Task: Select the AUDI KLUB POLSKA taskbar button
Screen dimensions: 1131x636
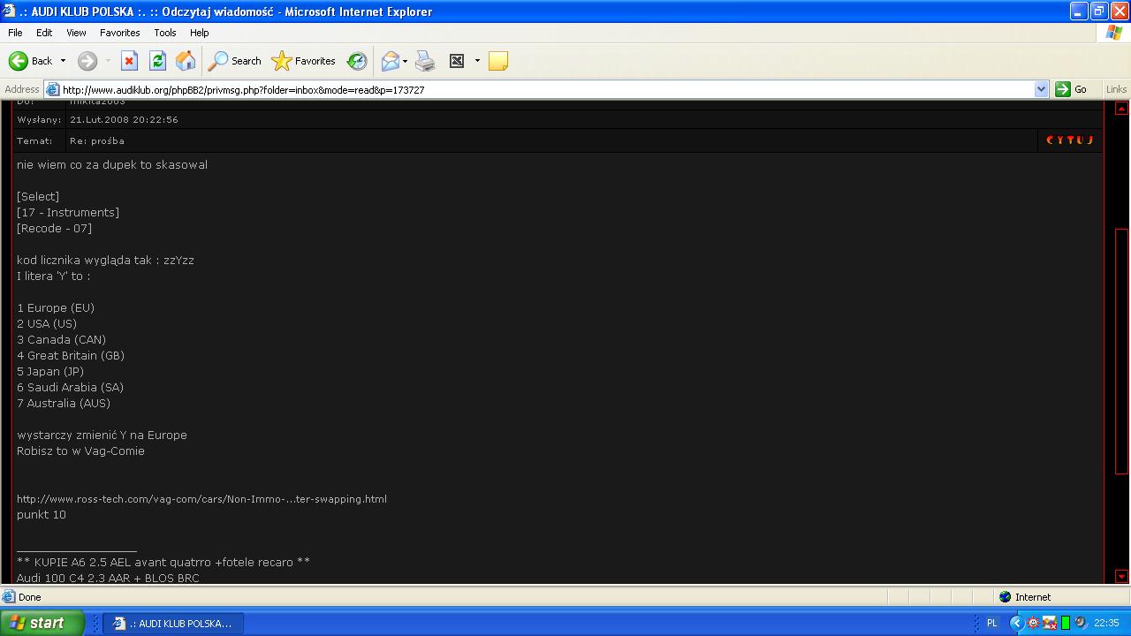Action: pos(173,623)
